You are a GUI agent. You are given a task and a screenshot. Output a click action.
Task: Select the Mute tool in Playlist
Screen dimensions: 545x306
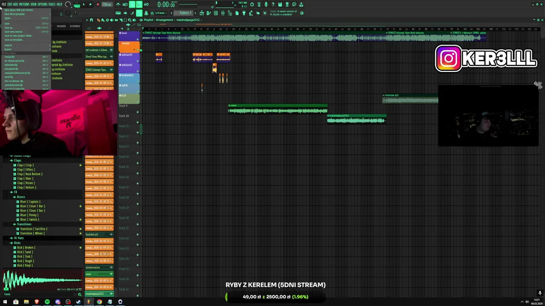click(x=112, y=20)
